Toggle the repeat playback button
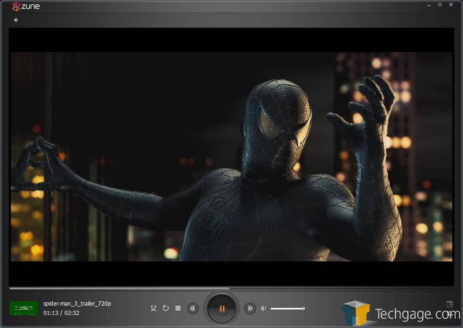This screenshot has height=328, width=463. [166, 308]
